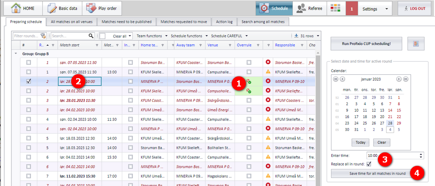The image size is (435, 186).
Task: Open the Settings dropdown
Action: (x=375, y=9)
